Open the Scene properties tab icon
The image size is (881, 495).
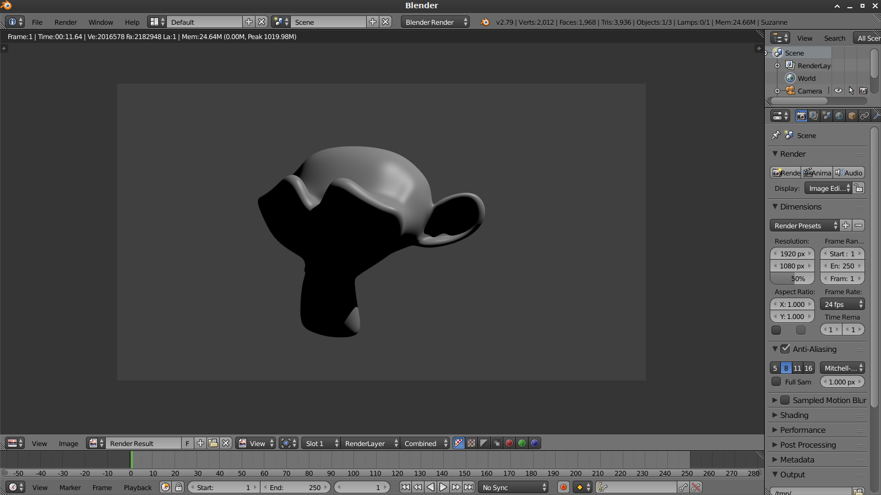point(826,116)
